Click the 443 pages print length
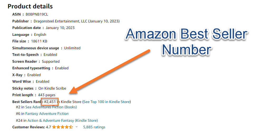Image resolution: width=256 pixels, height=137 pixels. pyautogui.click(x=47, y=95)
